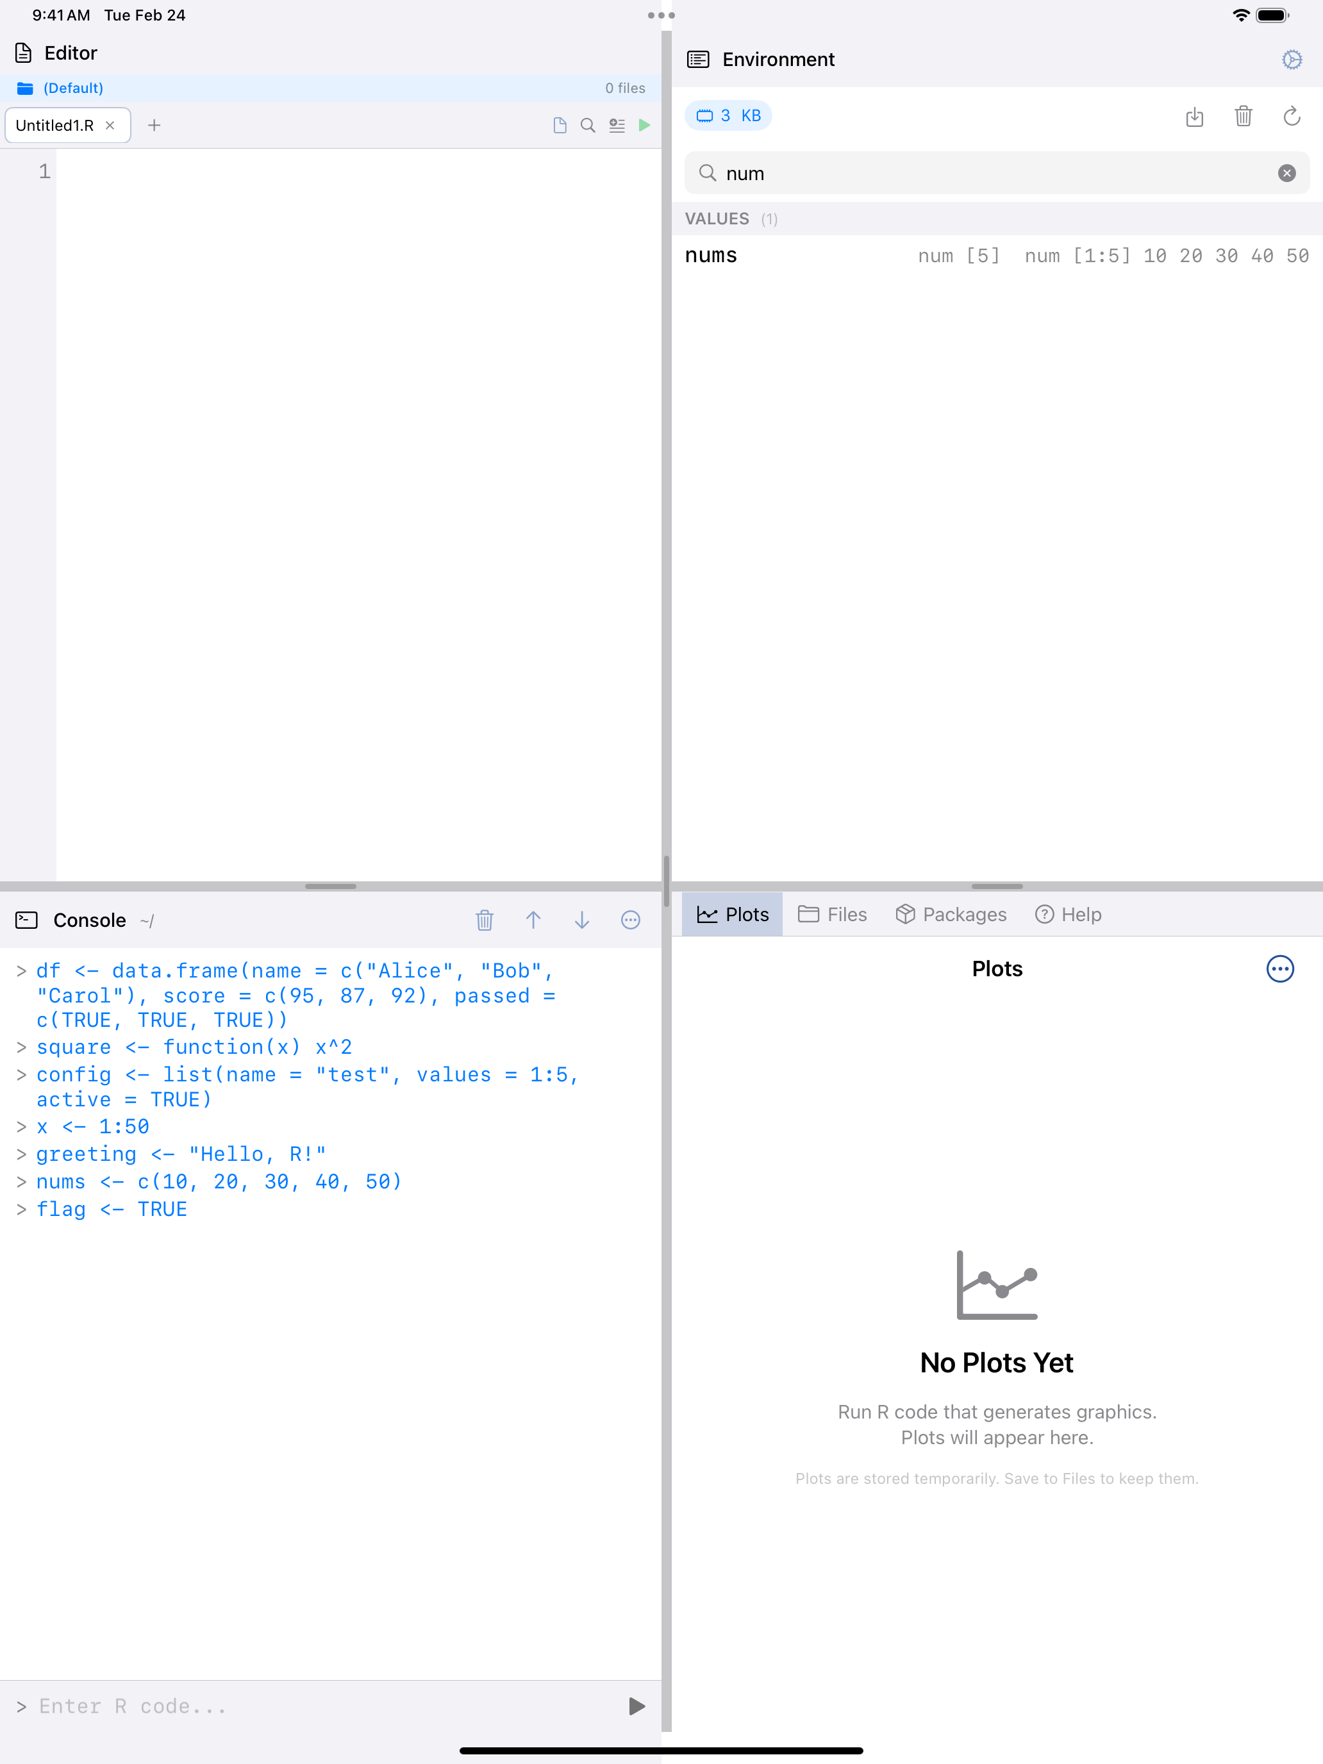Image resolution: width=1323 pixels, height=1764 pixels.
Task: Switch to the Files tab
Action: click(832, 914)
